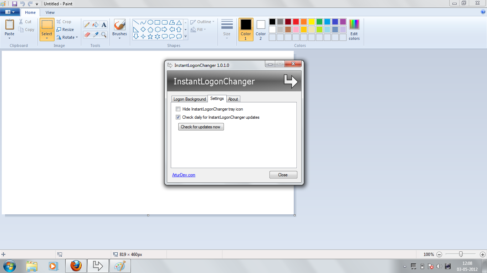Screen dimensions: 487x273
Task: Choose the Right triangle shape
Action: click(x=136, y=30)
